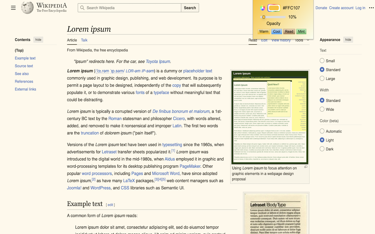Jump to (Top) in Contents
The image size is (375, 234).
[x=19, y=50]
